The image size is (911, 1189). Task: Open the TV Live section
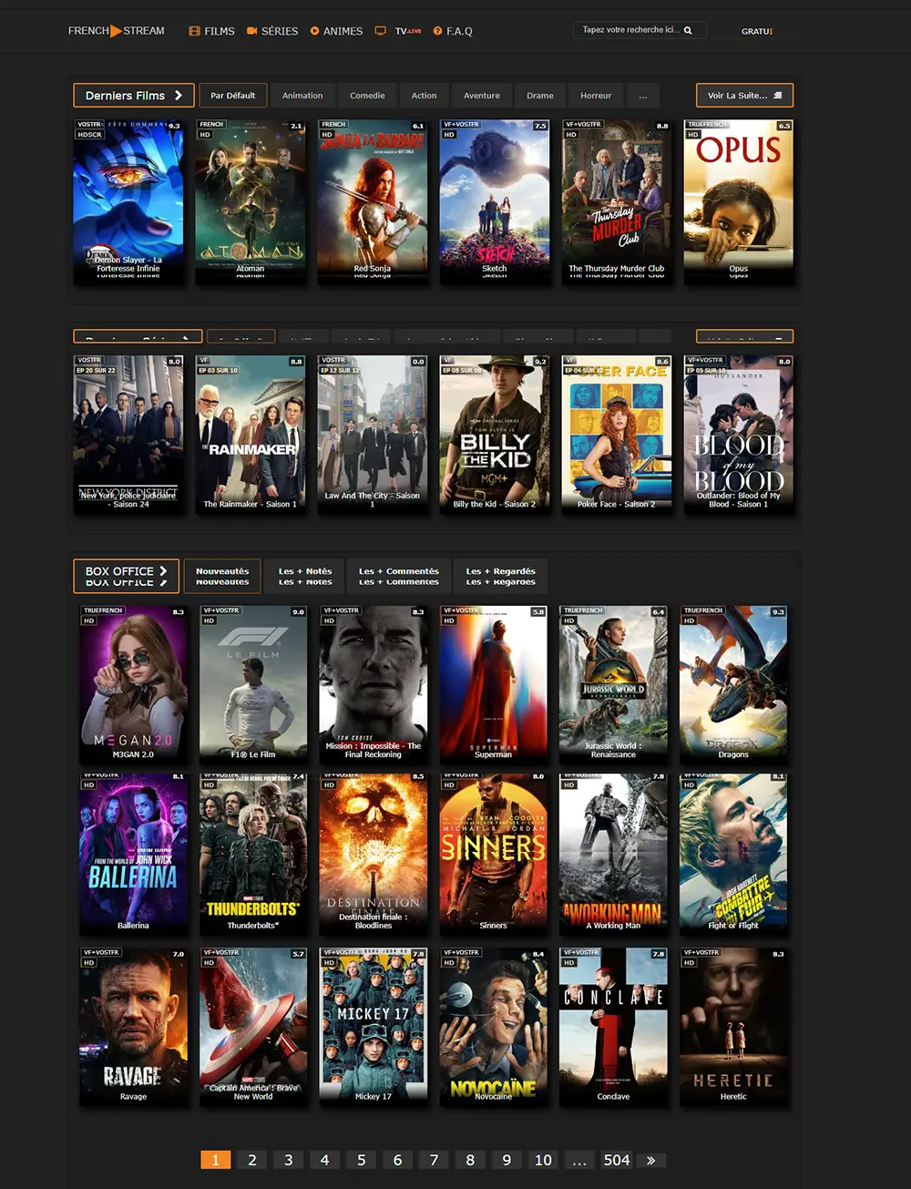tap(399, 31)
